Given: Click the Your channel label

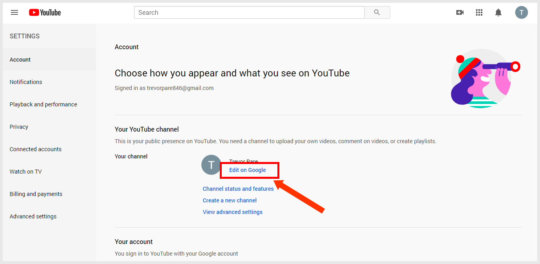Looking at the screenshot, I should click(131, 156).
